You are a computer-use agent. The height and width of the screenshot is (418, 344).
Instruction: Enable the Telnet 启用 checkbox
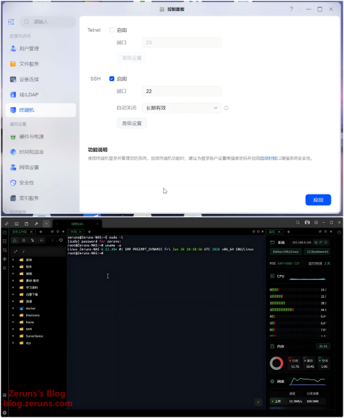pyautogui.click(x=112, y=30)
